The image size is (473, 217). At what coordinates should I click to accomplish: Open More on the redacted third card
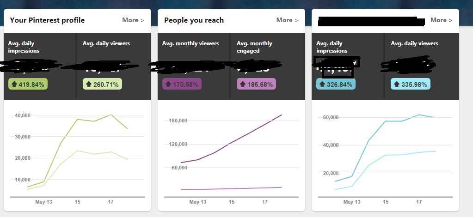coord(441,20)
